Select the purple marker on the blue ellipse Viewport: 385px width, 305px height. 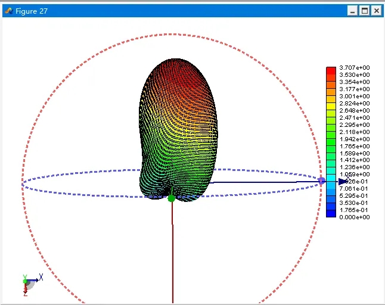click(x=322, y=180)
